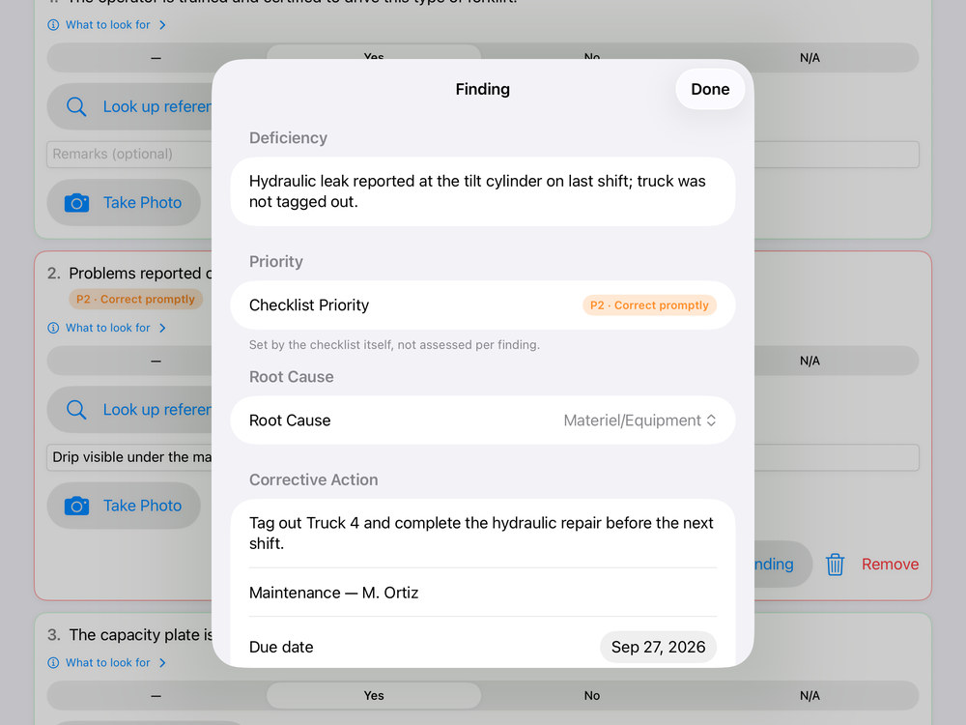Tap the info icon beside item 3's What to look for

coord(53,663)
